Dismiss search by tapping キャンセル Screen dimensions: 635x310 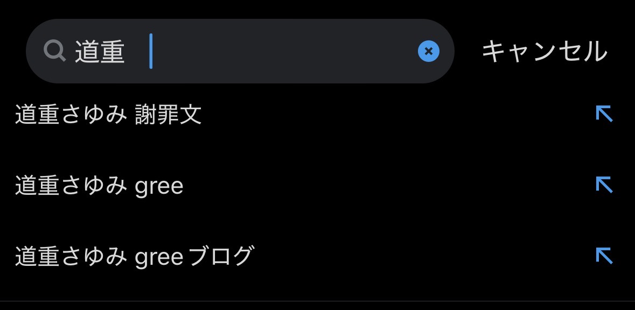545,51
